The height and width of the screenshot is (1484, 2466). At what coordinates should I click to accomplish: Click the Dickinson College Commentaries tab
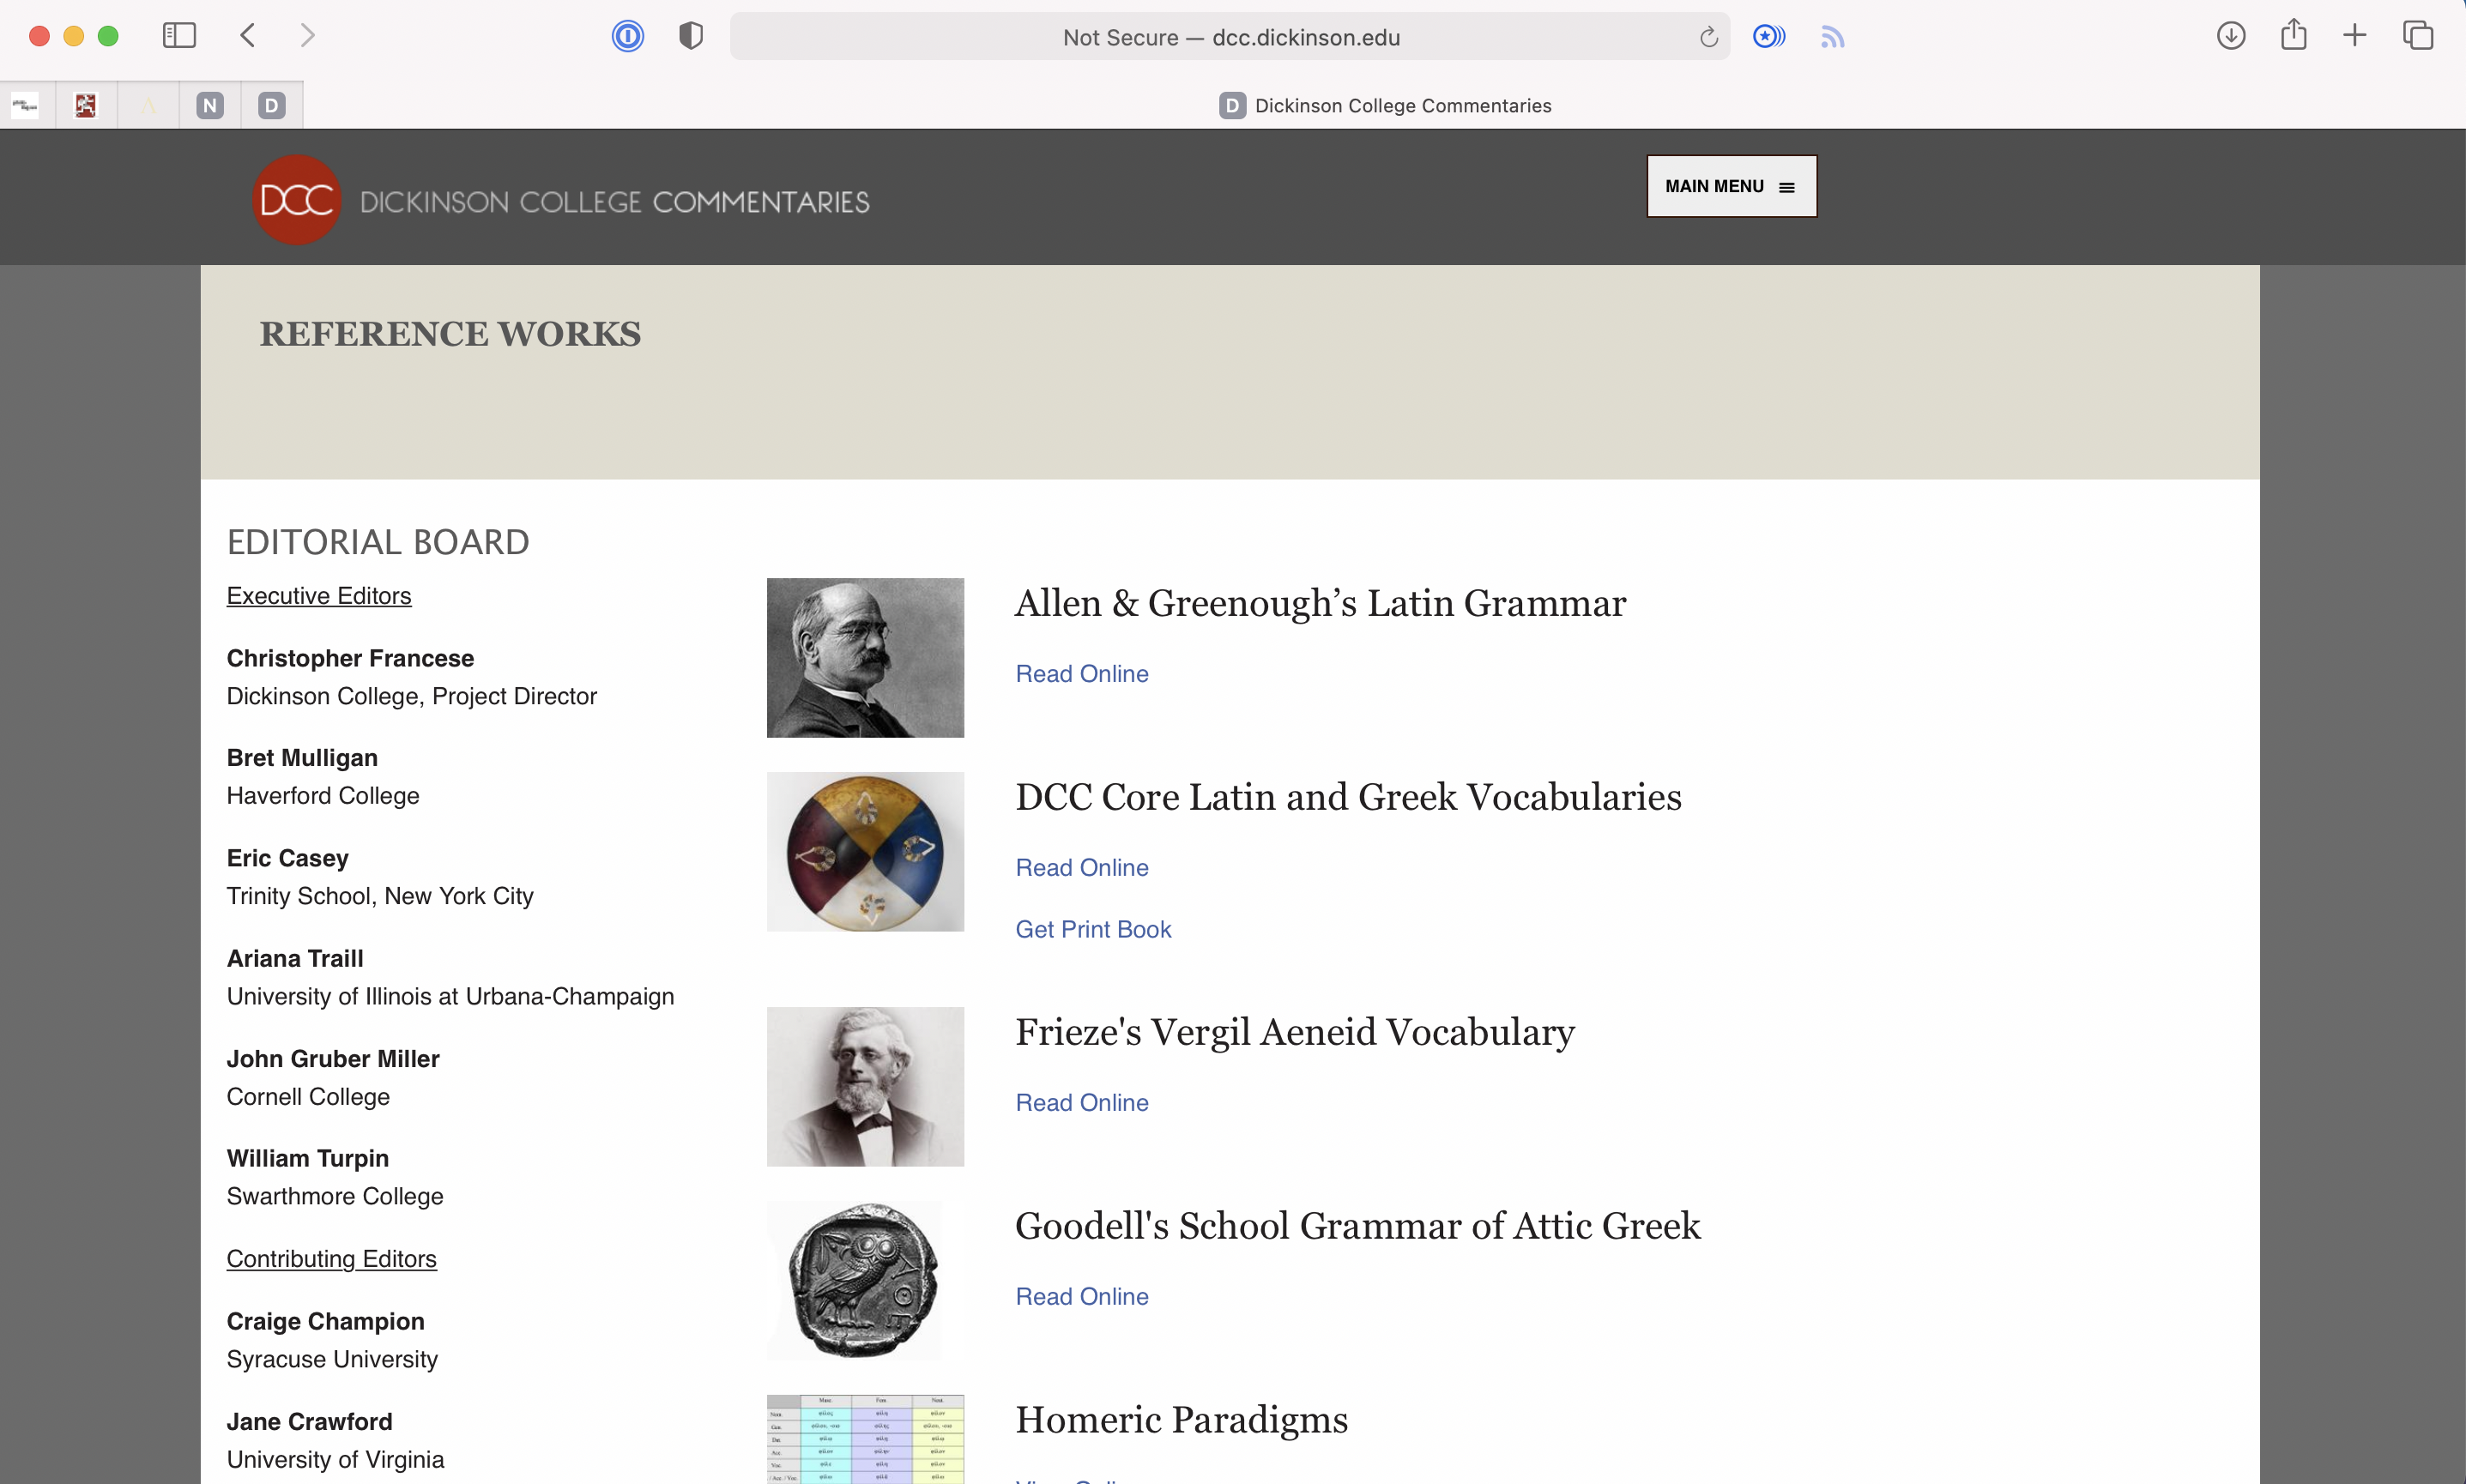(1383, 105)
